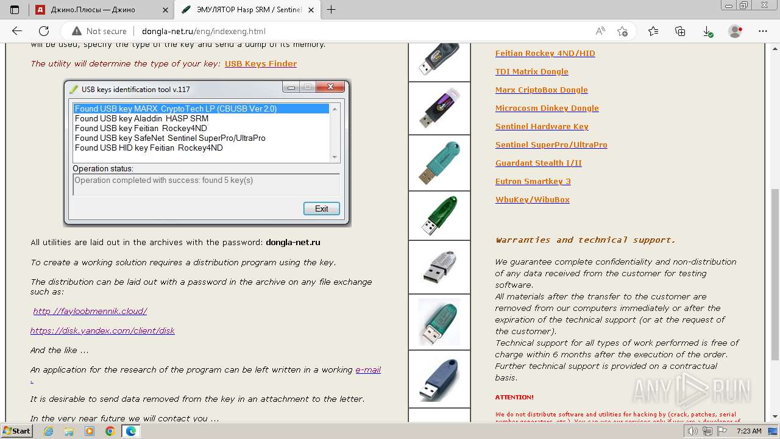Show the Downloads panel
780x439 pixels.
tap(707, 31)
